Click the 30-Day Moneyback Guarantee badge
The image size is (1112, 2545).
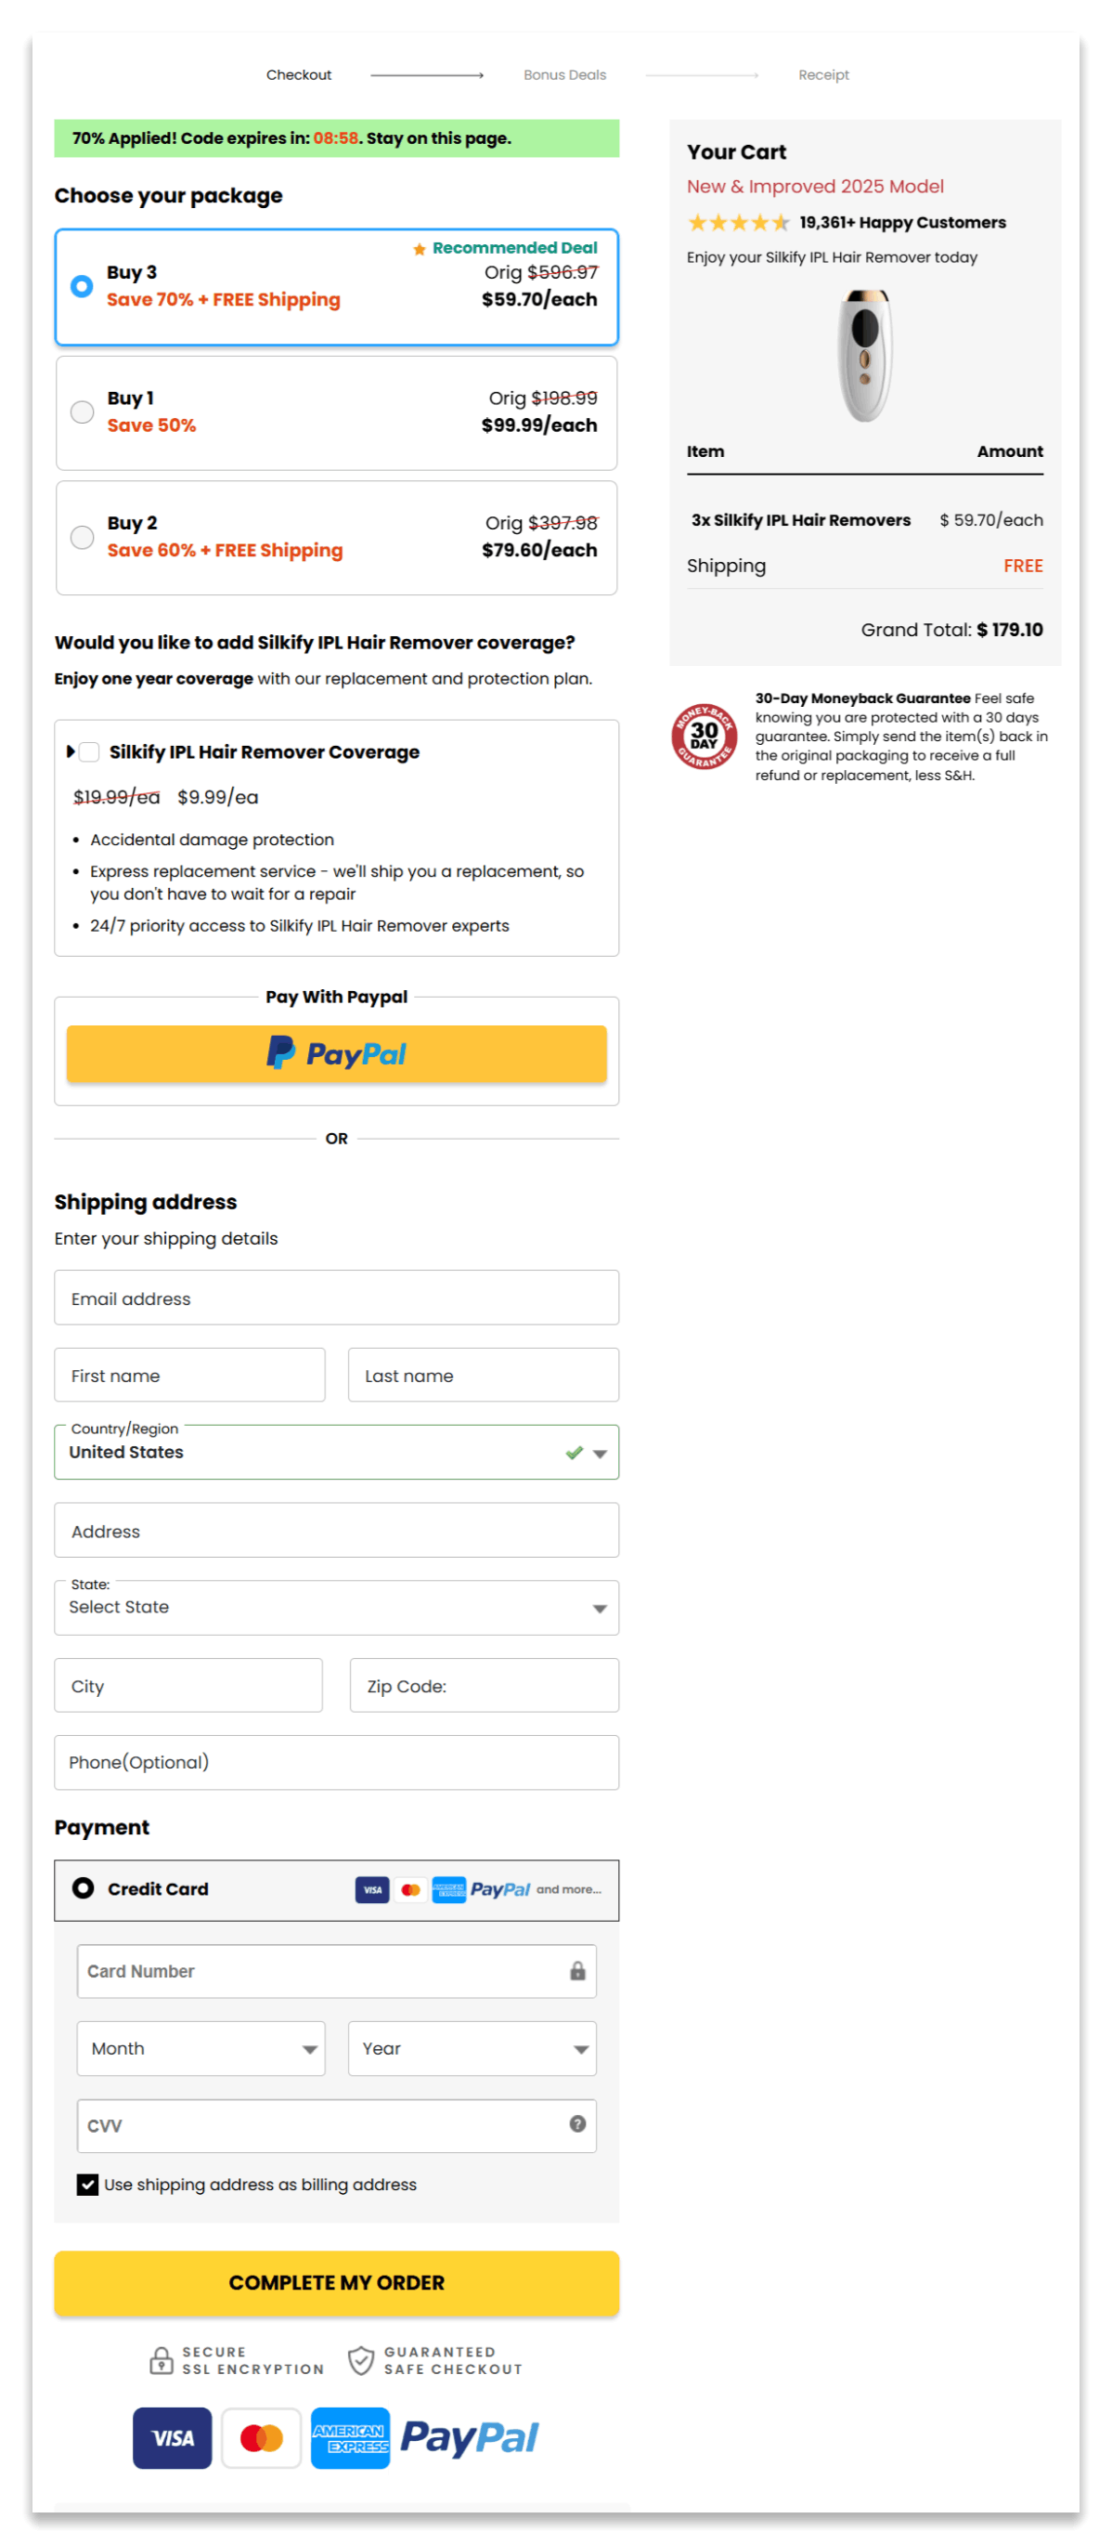pos(704,736)
